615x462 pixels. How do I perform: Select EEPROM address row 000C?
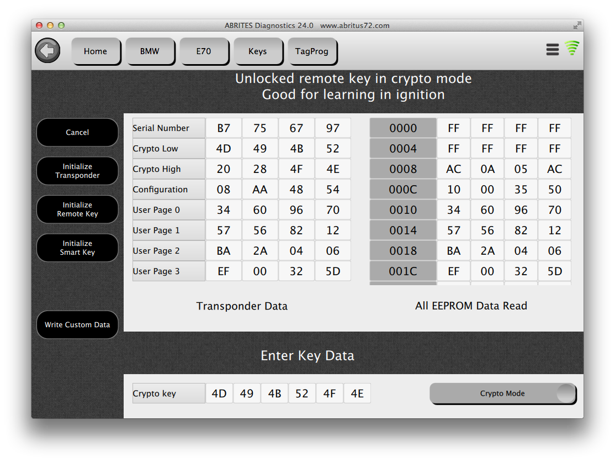(x=403, y=190)
